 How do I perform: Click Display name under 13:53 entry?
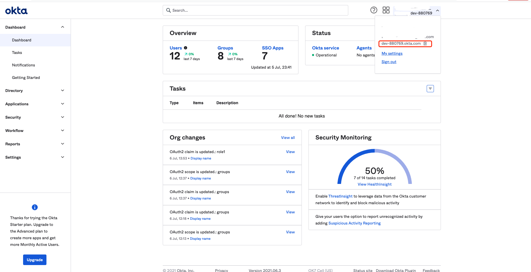coord(201,158)
